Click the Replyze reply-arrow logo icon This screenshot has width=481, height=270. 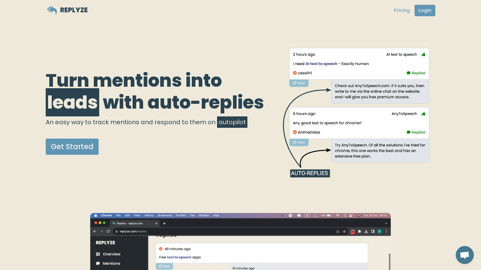pyautogui.click(x=52, y=10)
